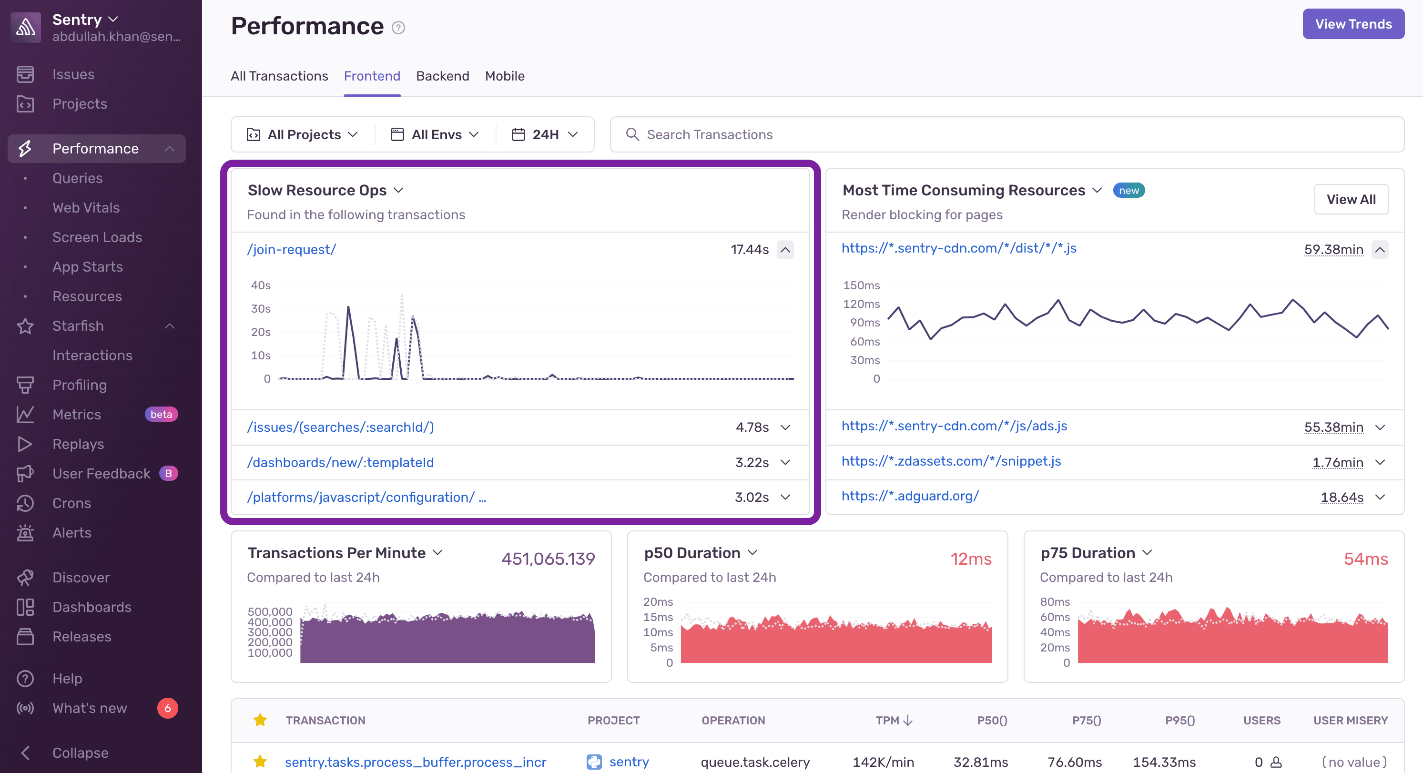Click the Projects sidebar icon
This screenshot has width=1423, height=773.
click(x=25, y=103)
